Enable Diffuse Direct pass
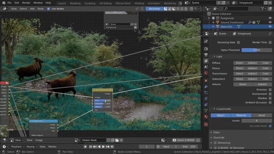Screen dimensions: 274x154 tap(239, 63)
